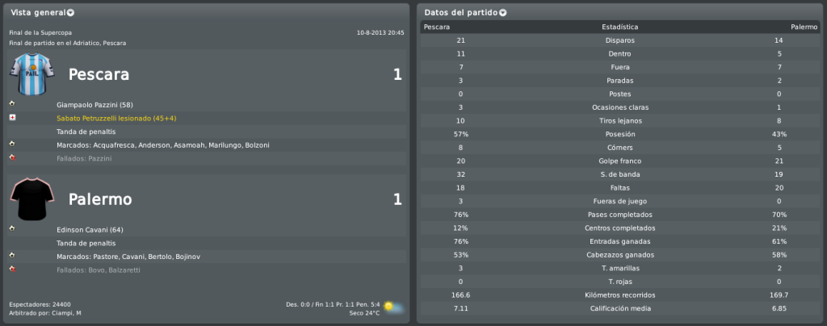This screenshot has width=827, height=326.
Task: Click the missed penalty icon beside Bovo, Balzaretti
Action: point(12,269)
